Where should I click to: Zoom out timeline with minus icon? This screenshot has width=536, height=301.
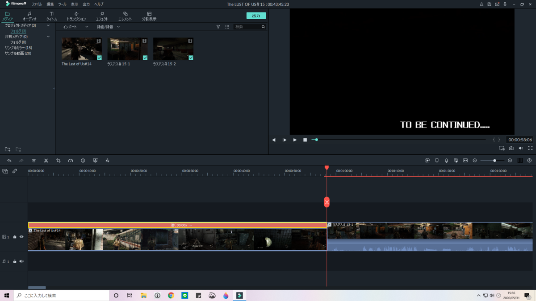475,161
